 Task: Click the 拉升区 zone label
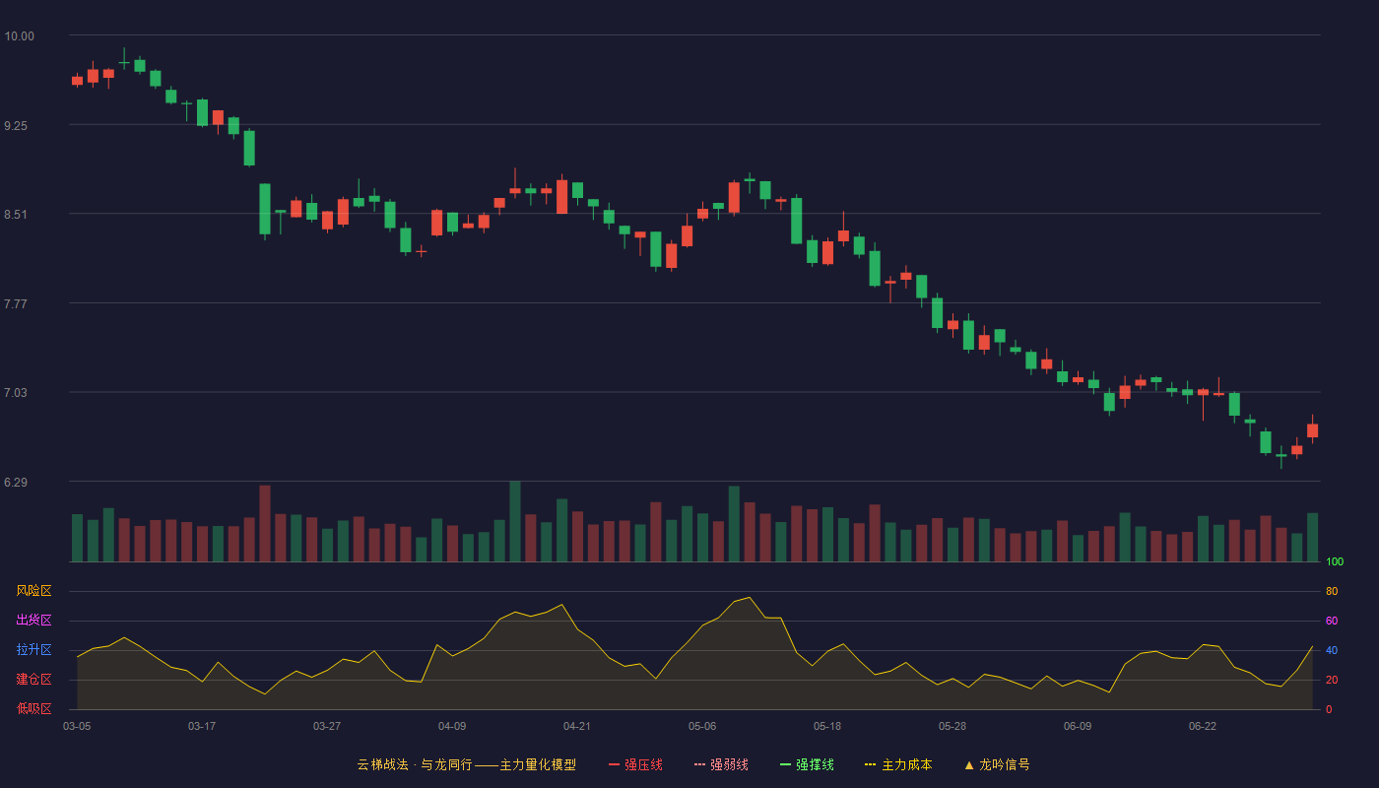coord(33,650)
